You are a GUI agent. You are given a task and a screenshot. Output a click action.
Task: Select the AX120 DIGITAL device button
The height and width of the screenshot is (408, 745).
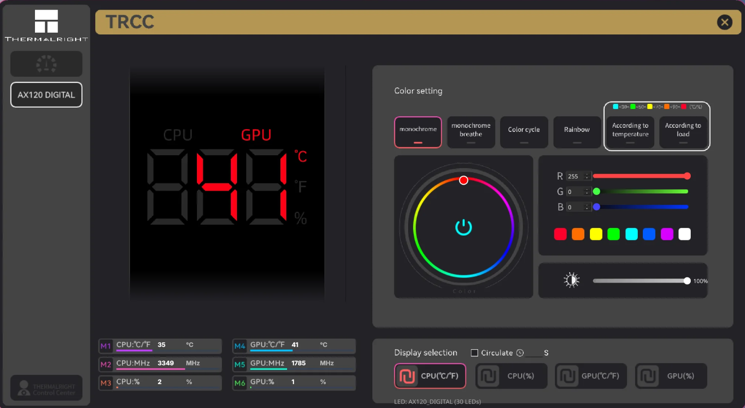pos(46,95)
